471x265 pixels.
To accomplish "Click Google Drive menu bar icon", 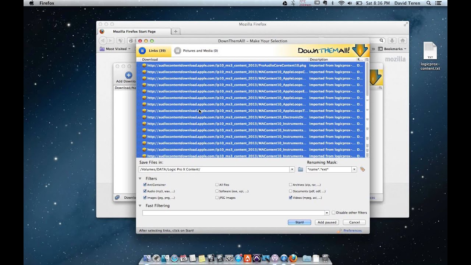I will (285, 3).
